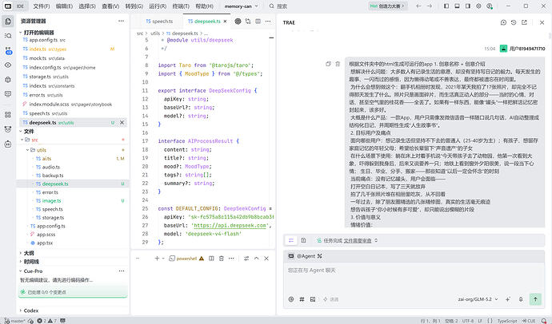The height and width of the screenshot is (324, 552).
Task: Click the AI target icon in editor toolbar
Action: (x=238, y=22)
